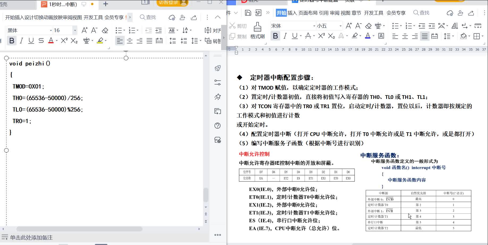Increase indent in presentation toolbar
Image resolution: width=488 pixels, height=245 pixels.
coord(158,30)
